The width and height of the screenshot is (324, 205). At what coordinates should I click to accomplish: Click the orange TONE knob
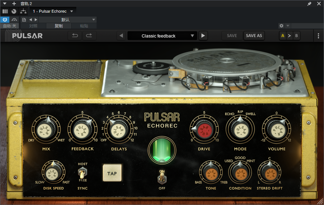click(x=211, y=173)
